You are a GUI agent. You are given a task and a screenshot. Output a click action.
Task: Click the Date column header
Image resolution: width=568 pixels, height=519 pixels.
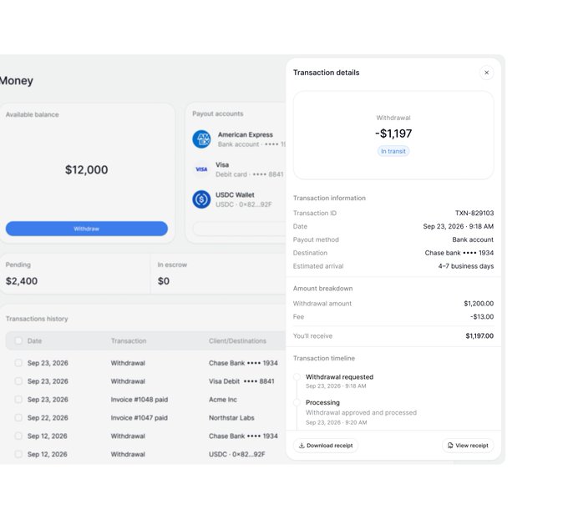tap(34, 341)
